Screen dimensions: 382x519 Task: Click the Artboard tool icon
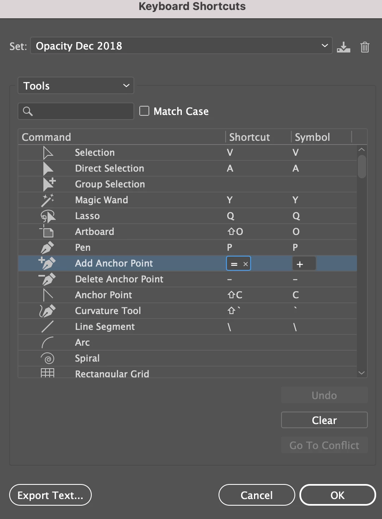tap(48, 232)
